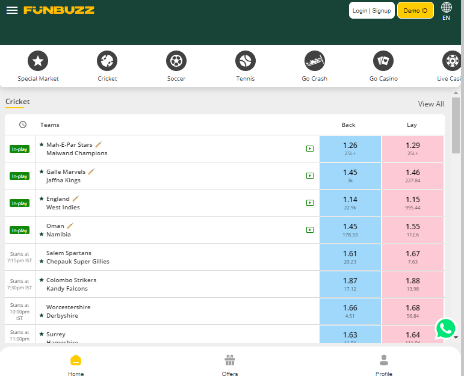Select the Soccer ball icon
This screenshot has height=376, width=464.
176,61
